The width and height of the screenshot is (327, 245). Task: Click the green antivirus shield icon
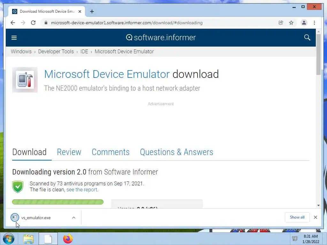pos(18,187)
